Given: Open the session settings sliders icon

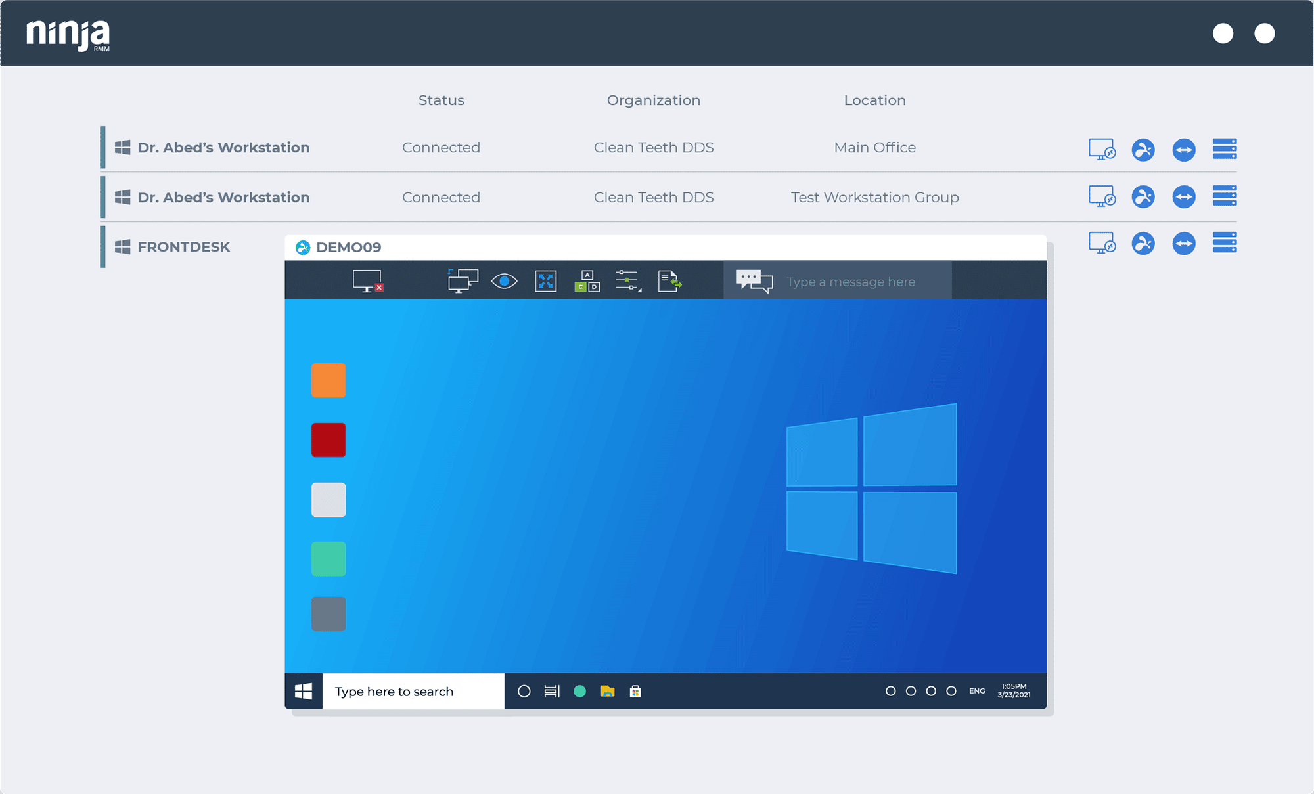Looking at the screenshot, I should pos(626,280).
